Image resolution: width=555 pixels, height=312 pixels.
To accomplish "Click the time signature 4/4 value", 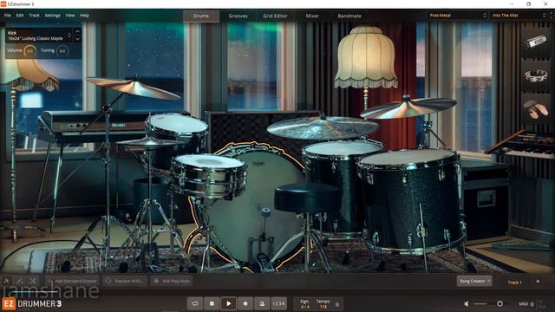I will pyautogui.click(x=304, y=307).
